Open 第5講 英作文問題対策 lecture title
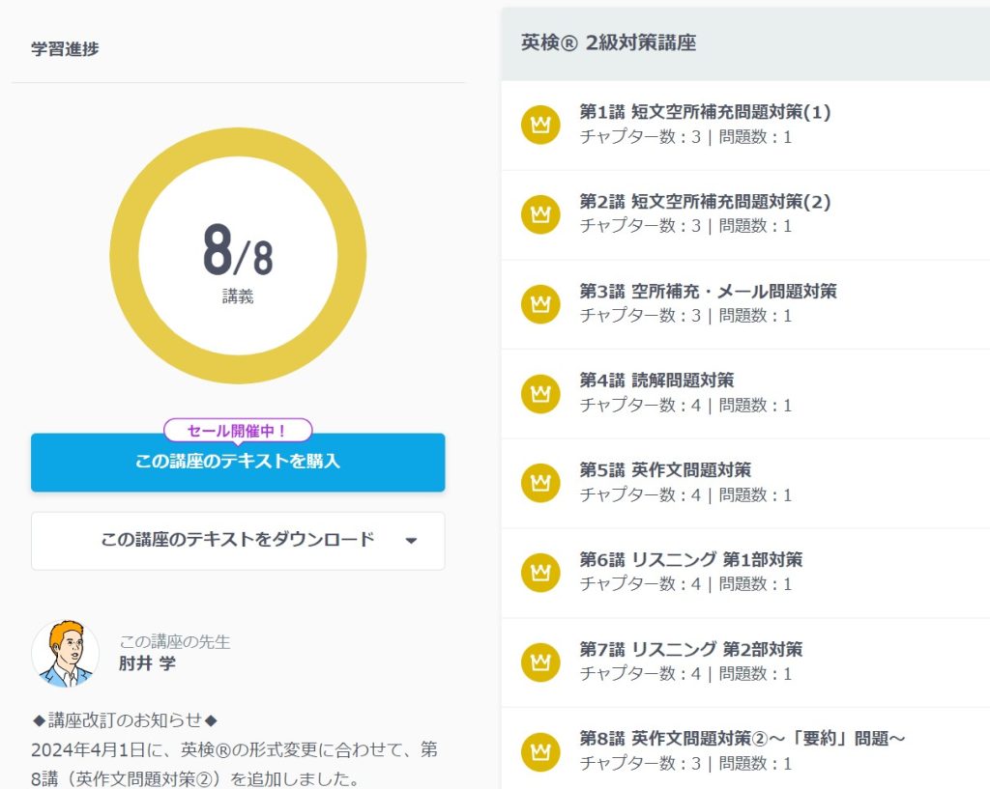Image resolution: width=990 pixels, height=789 pixels. point(665,470)
